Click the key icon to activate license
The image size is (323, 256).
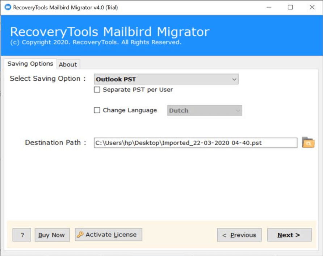(80, 235)
